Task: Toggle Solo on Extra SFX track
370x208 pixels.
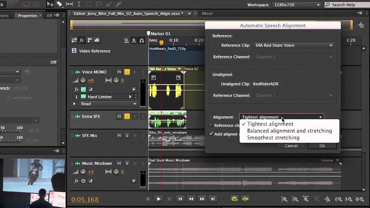Action: [127, 116]
